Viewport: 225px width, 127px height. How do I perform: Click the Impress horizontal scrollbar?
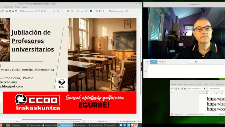tap(52, 119)
